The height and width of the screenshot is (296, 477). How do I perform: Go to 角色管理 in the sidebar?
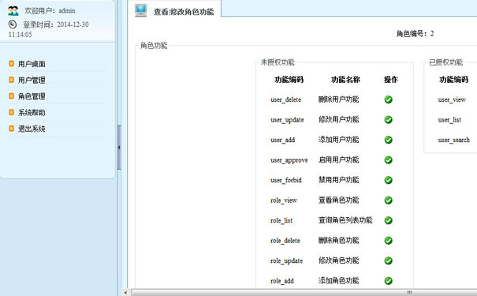pos(32,96)
